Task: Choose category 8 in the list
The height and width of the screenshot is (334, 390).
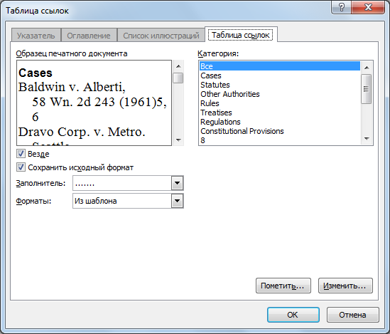Action: pyautogui.click(x=280, y=140)
